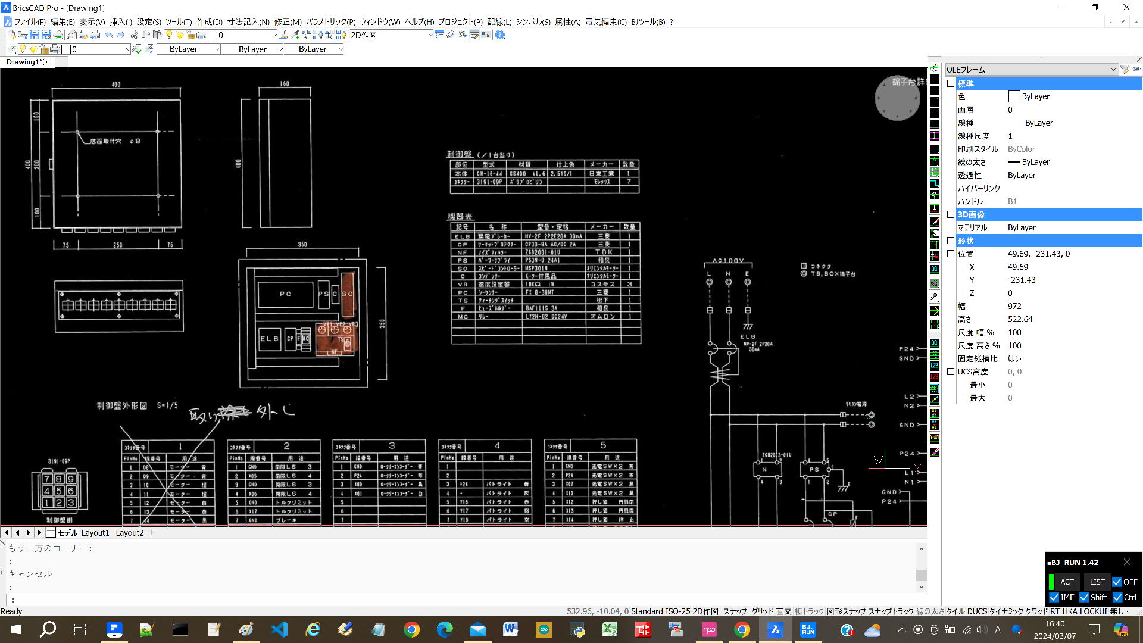Uncheck the Shift checkbox in BJ_RUN
The width and height of the screenshot is (1143, 643).
(1085, 597)
